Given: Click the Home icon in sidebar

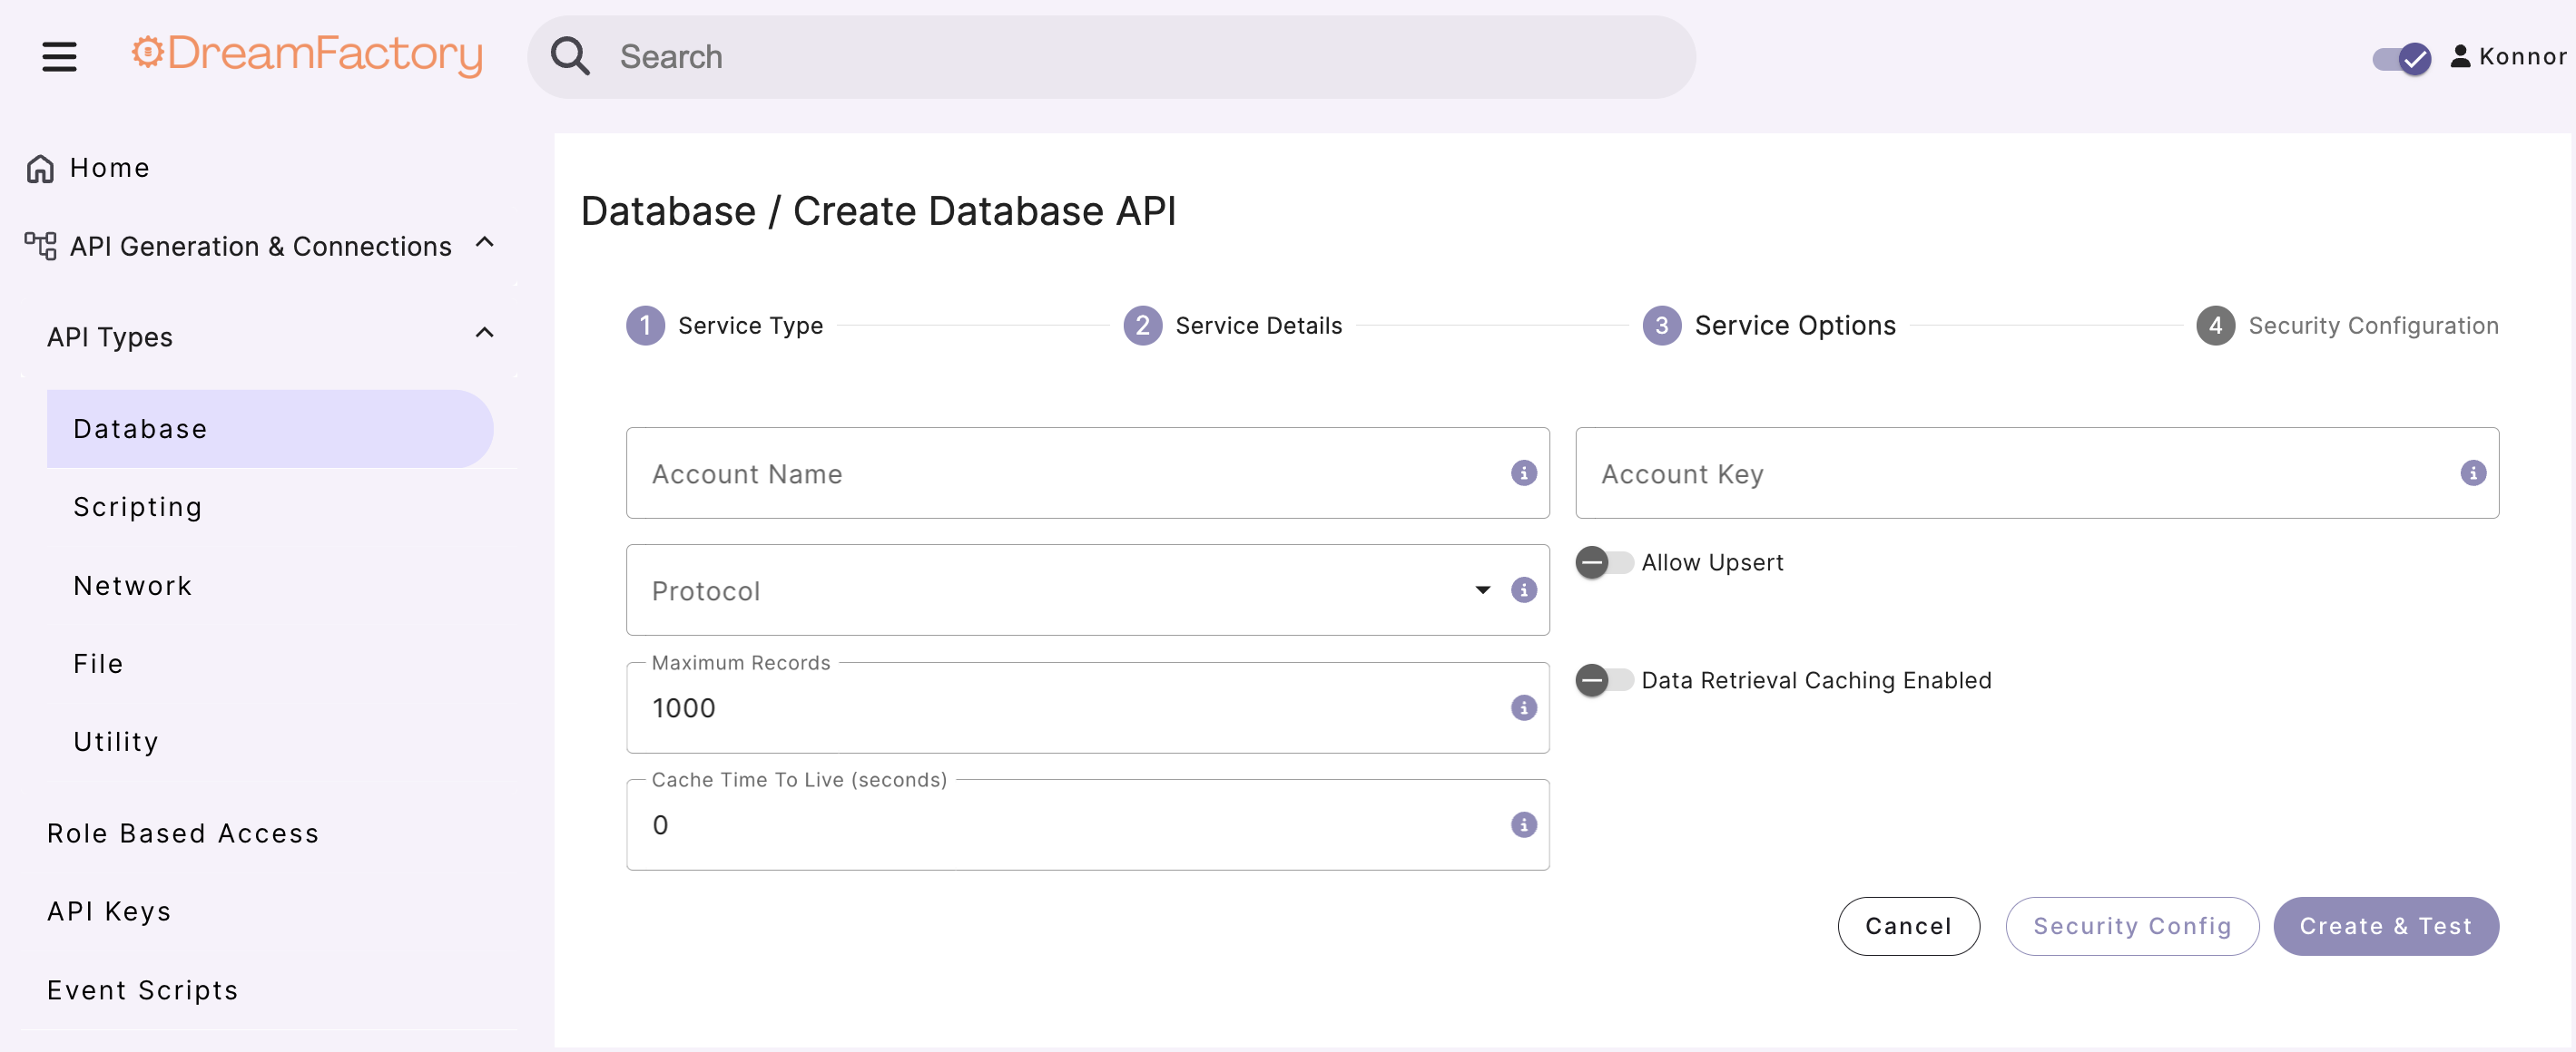Looking at the screenshot, I should pyautogui.click(x=40, y=168).
